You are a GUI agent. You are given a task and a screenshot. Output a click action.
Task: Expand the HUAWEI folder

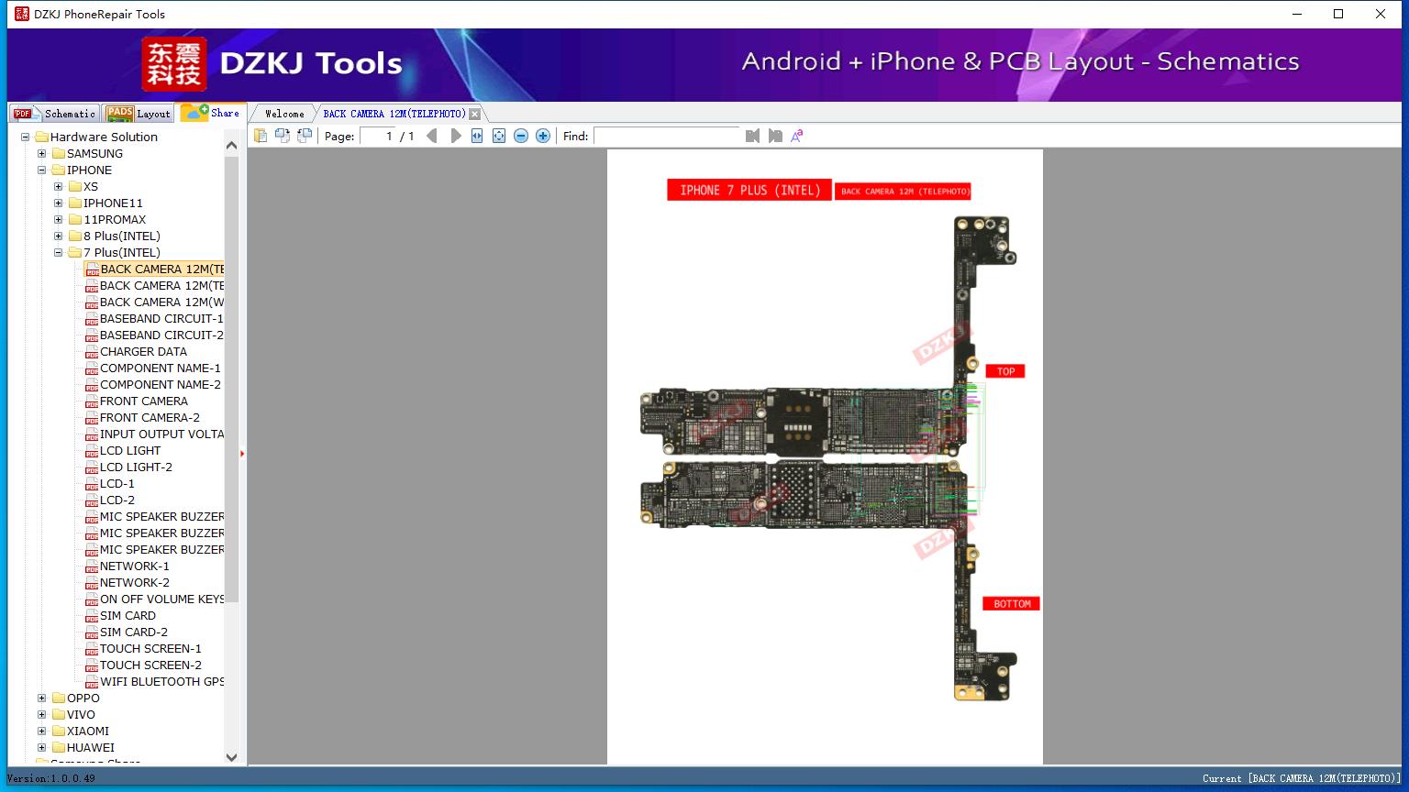point(42,747)
